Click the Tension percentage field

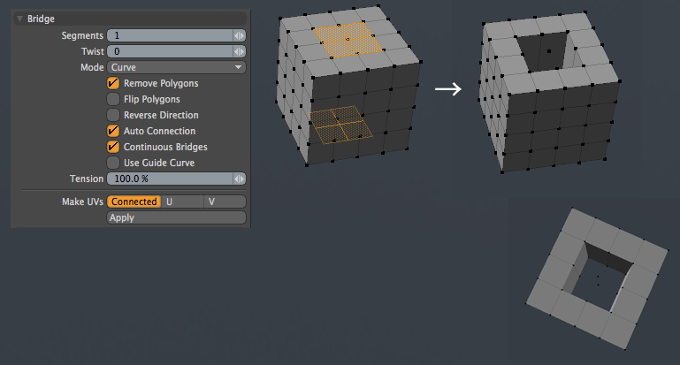pos(170,179)
